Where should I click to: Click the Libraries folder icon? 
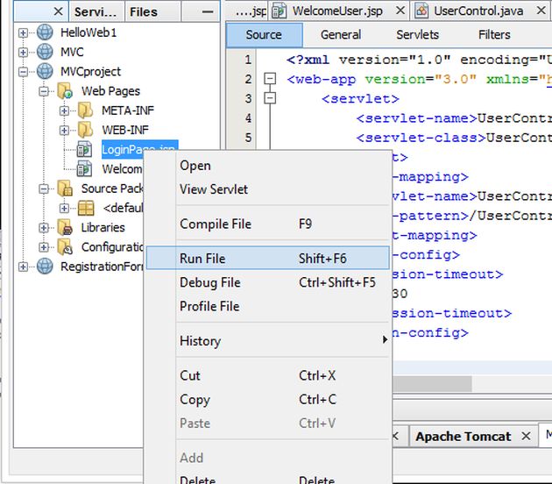point(65,228)
